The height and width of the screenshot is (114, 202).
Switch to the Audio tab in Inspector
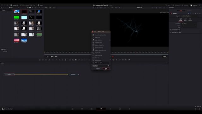point(185,20)
